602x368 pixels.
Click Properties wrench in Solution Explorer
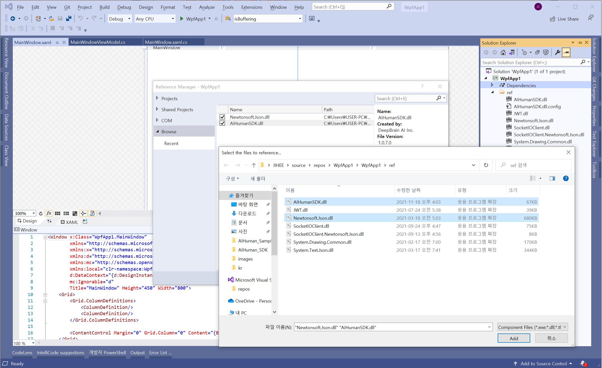pos(557,52)
